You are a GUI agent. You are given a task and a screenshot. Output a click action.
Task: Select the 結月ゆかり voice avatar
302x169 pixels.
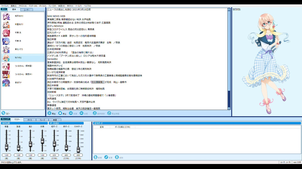point(6,16)
